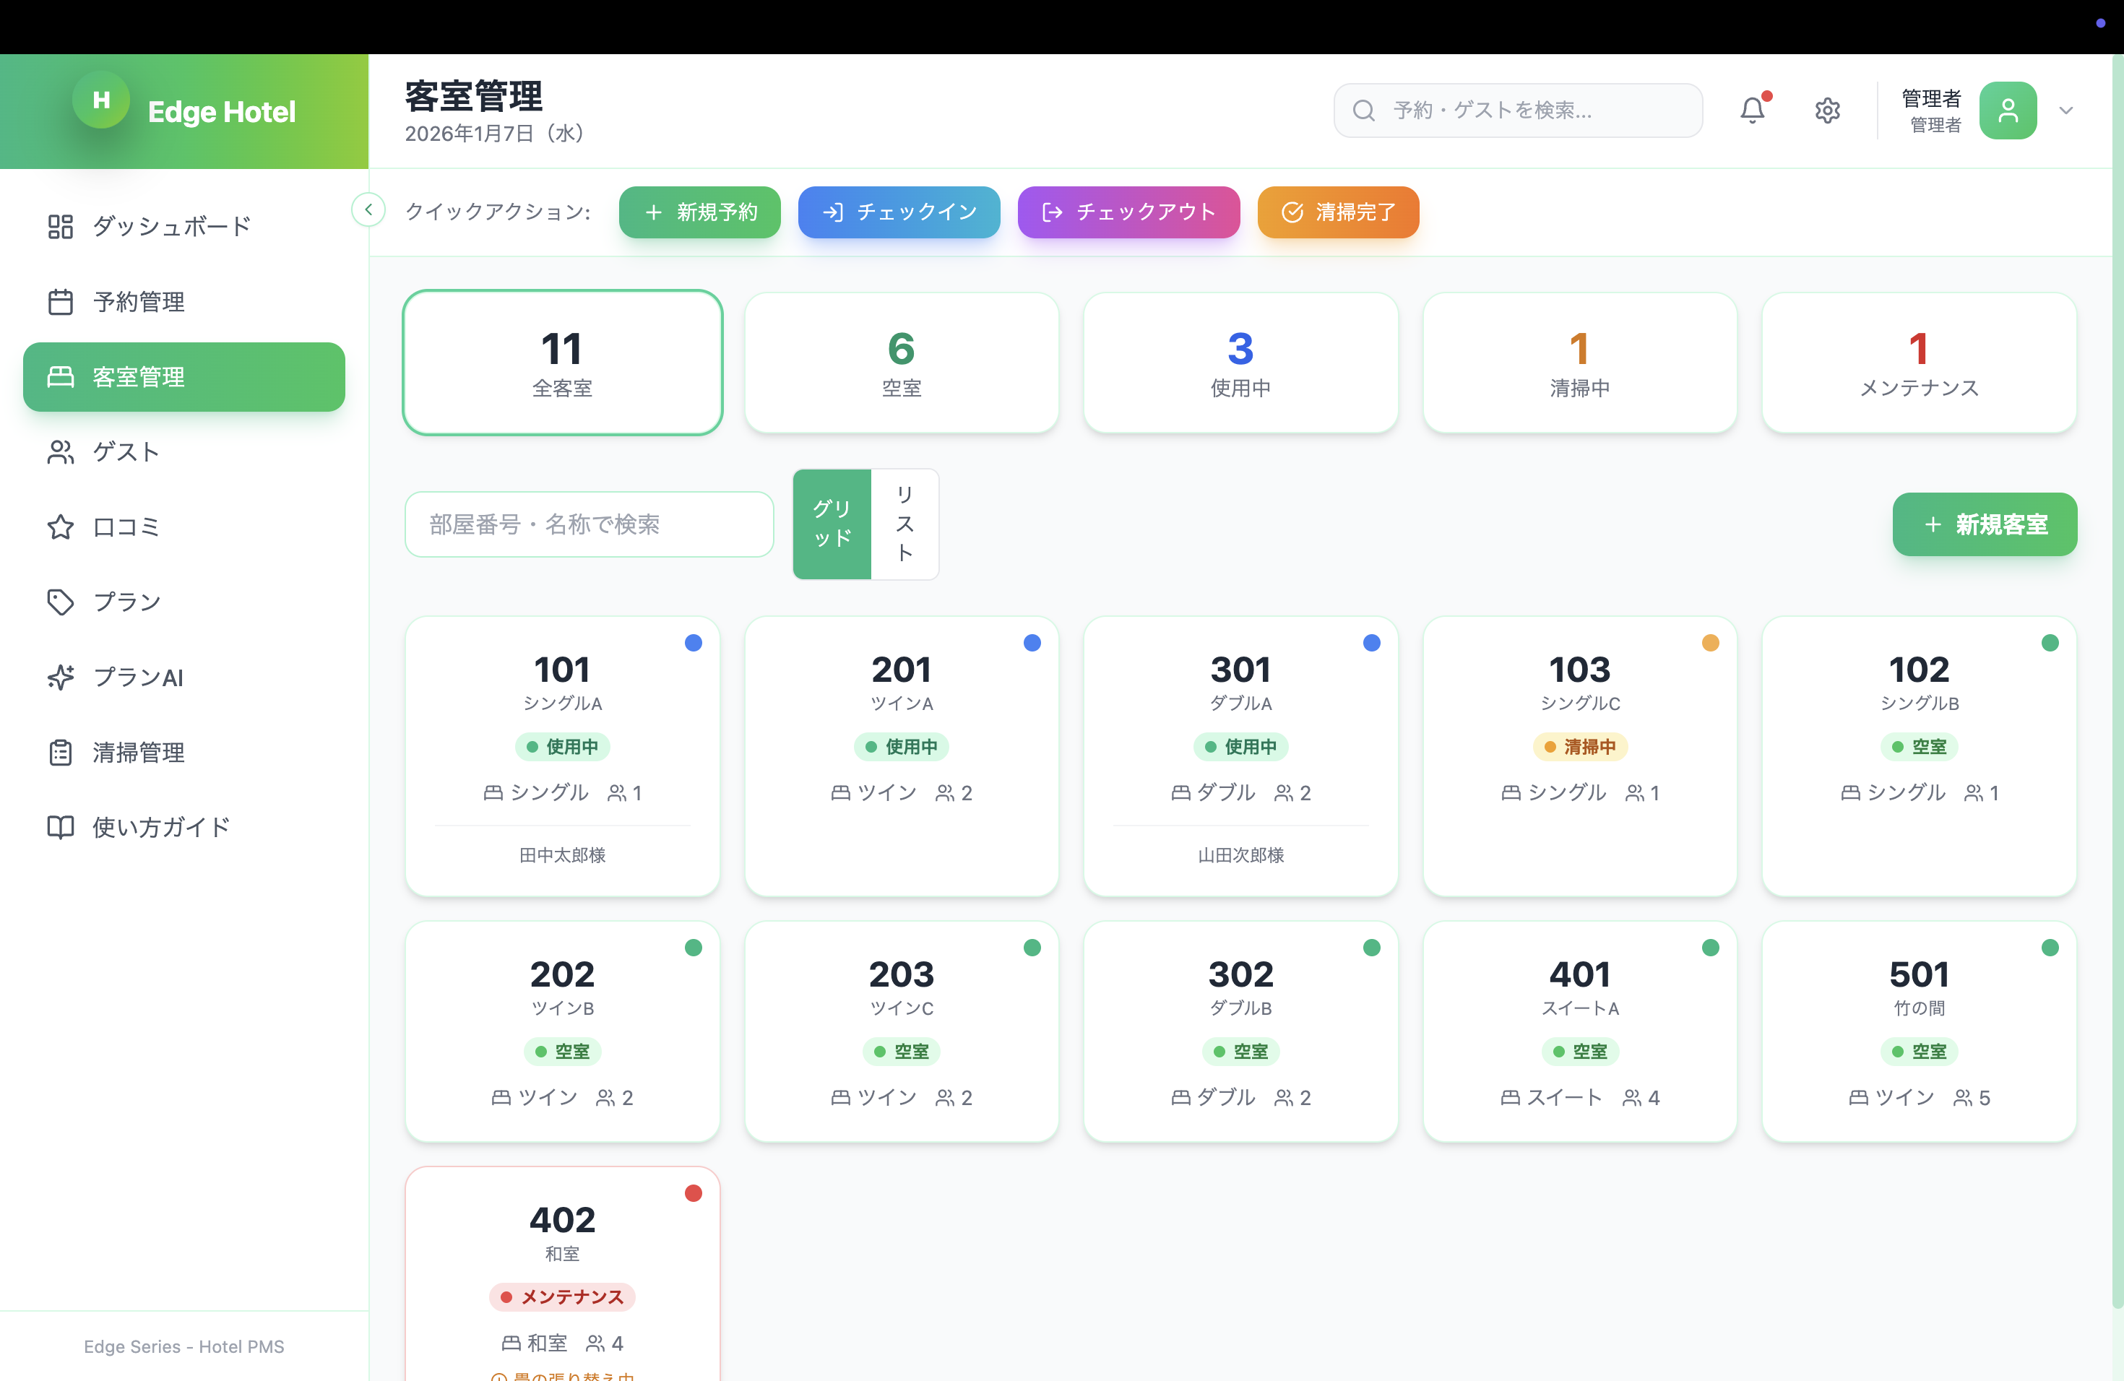Switch room view to リスト
Image resolution: width=2124 pixels, height=1381 pixels.
[904, 524]
